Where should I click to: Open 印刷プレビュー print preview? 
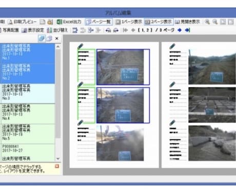(x=23, y=22)
